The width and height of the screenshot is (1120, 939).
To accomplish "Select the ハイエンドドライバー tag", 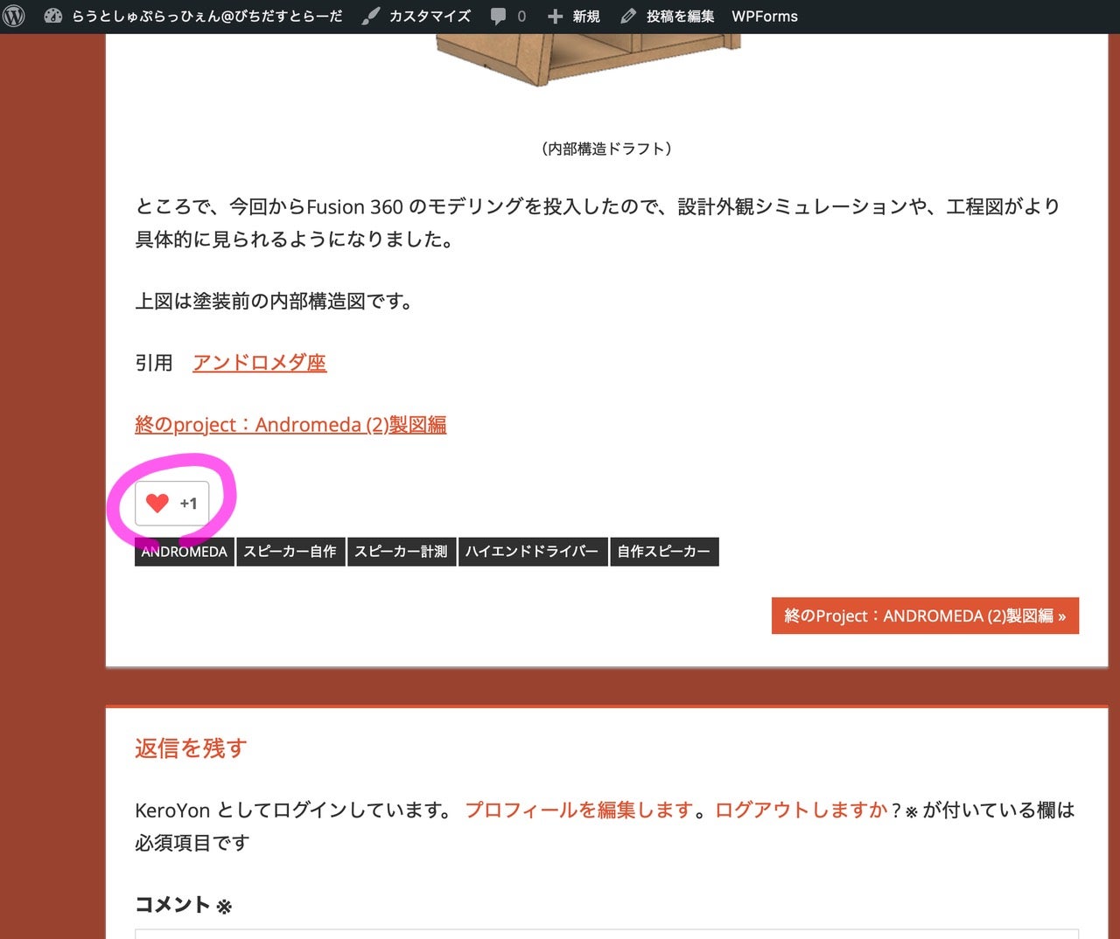I will coord(532,552).
